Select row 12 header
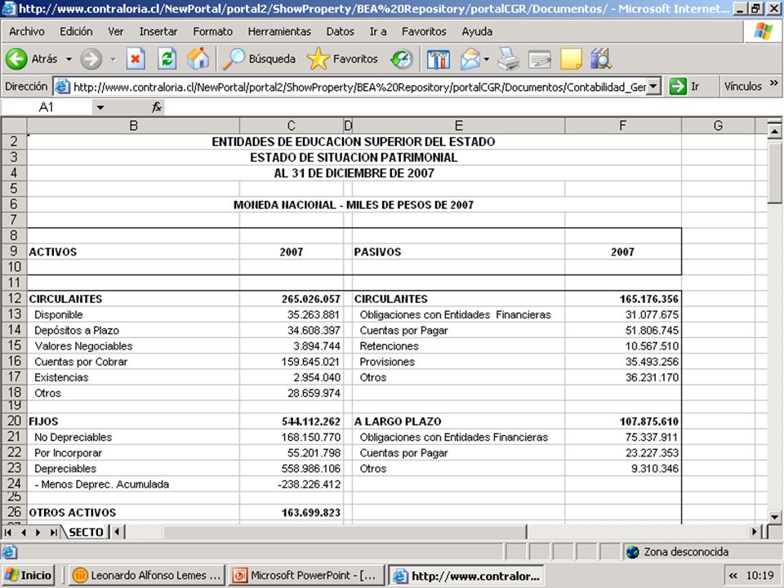 click(14, 299)
